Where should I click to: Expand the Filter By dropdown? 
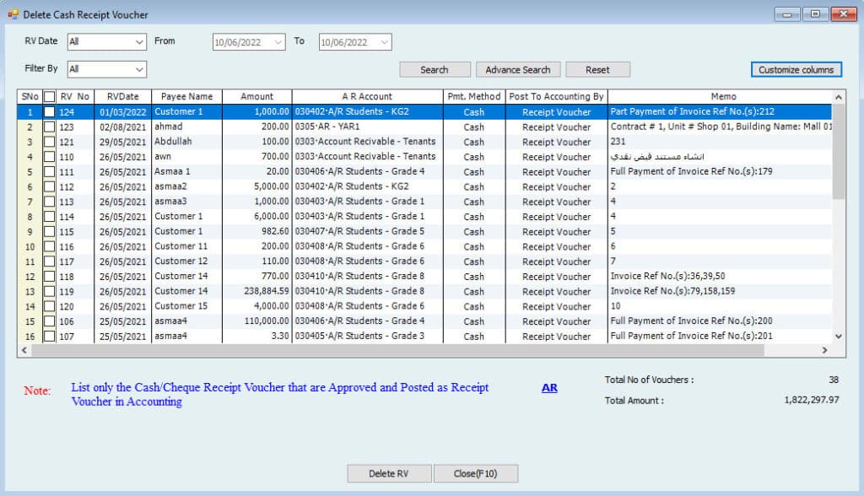pyautogui.click(x=139, y=69)
